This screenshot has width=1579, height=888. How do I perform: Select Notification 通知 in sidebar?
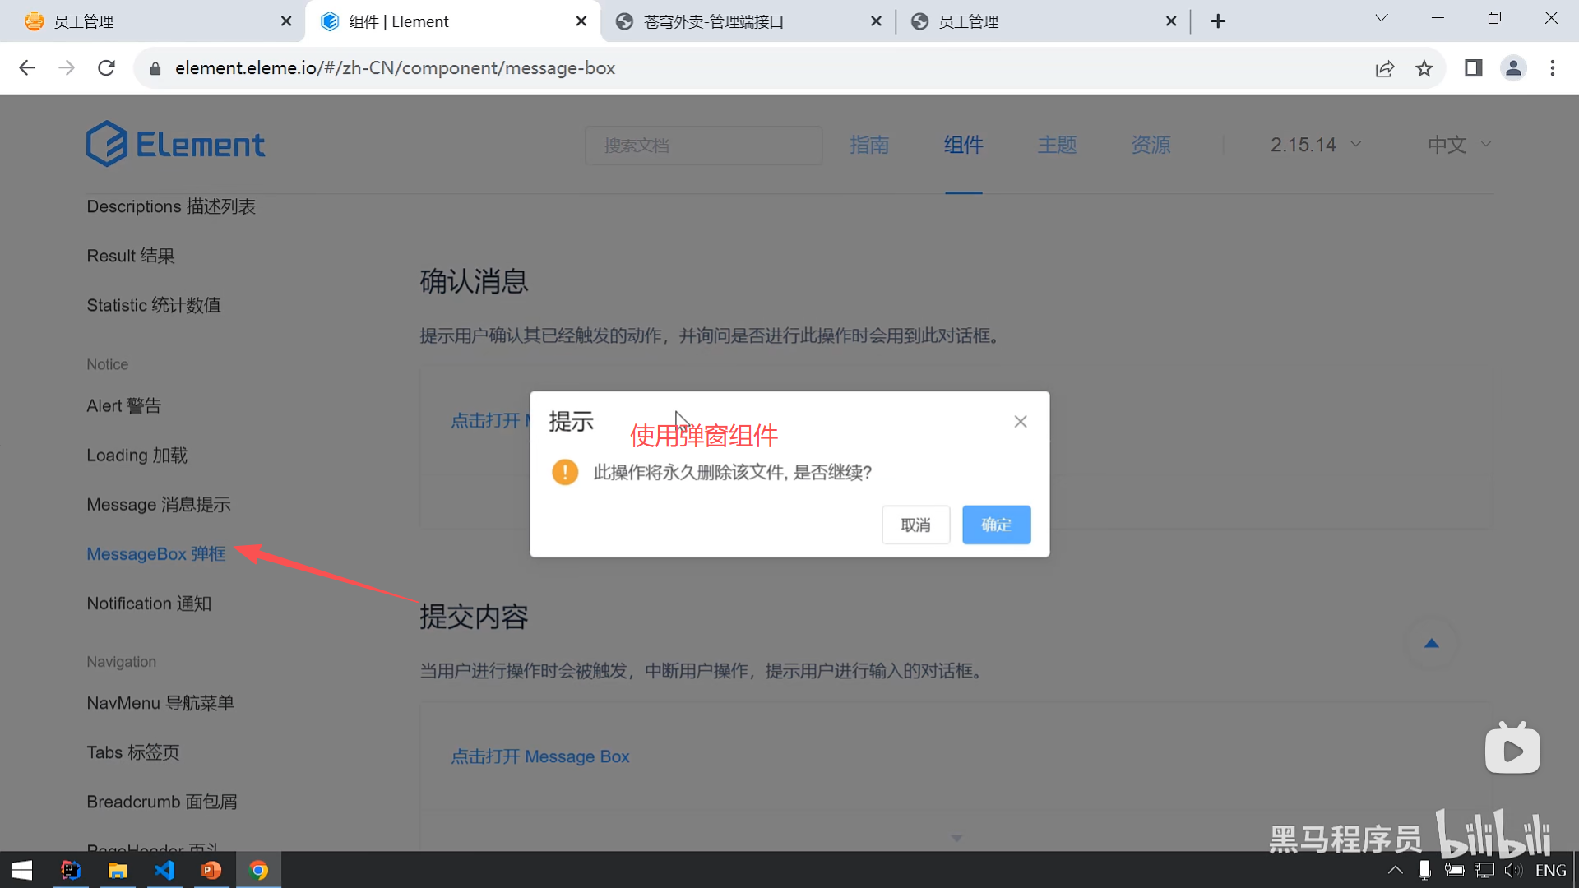[149, 604]
